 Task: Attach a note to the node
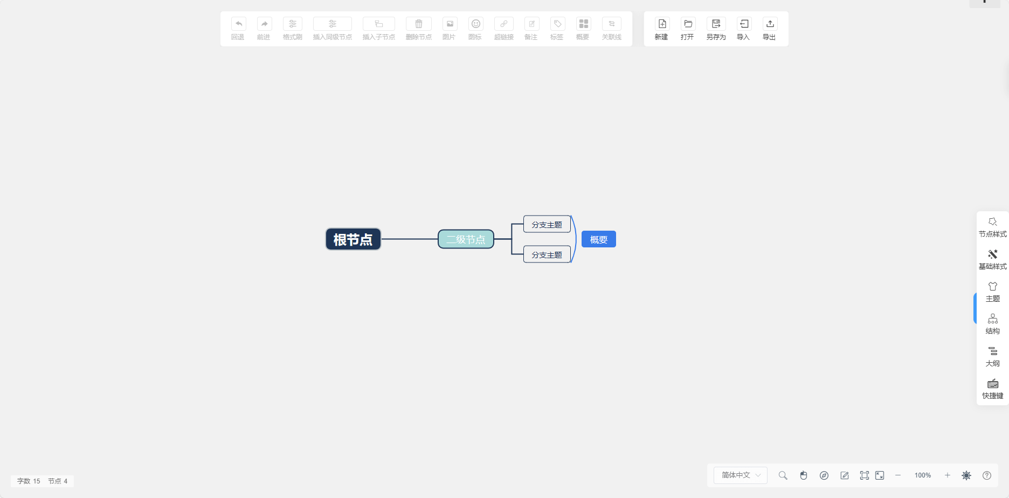(x=531, y=28)
